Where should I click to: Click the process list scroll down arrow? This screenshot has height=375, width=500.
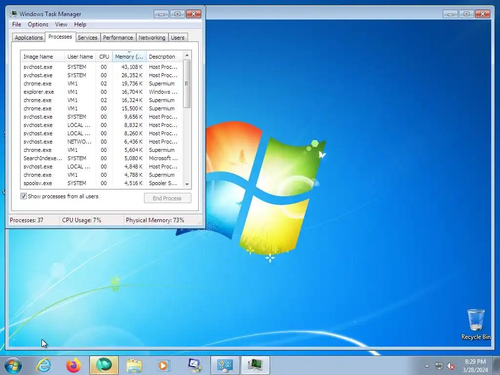click(187, 184)
